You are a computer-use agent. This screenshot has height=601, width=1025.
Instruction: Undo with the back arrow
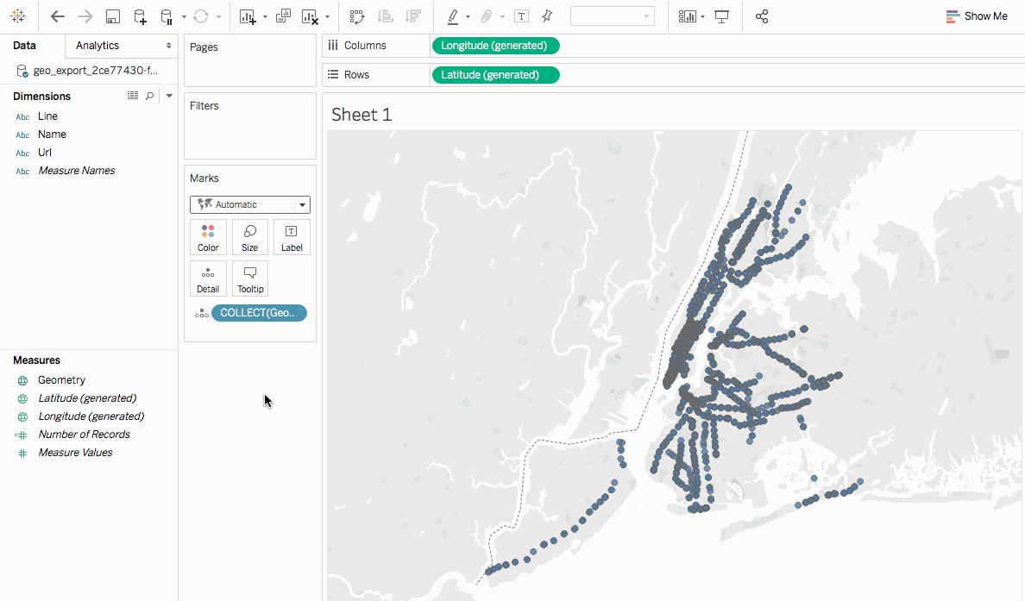tap(58, 16)
